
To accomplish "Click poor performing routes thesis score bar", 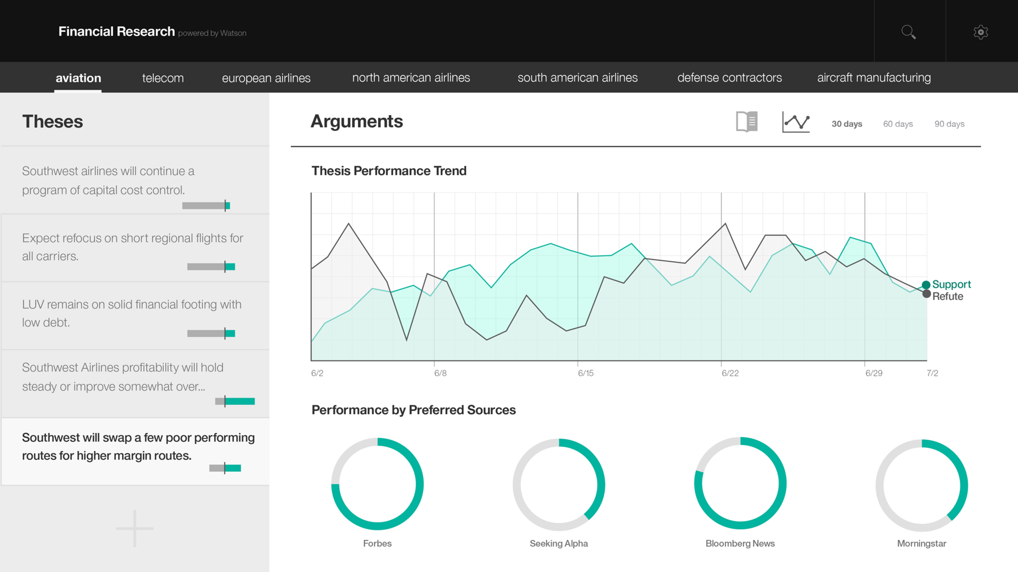I will tap(225, 468).
